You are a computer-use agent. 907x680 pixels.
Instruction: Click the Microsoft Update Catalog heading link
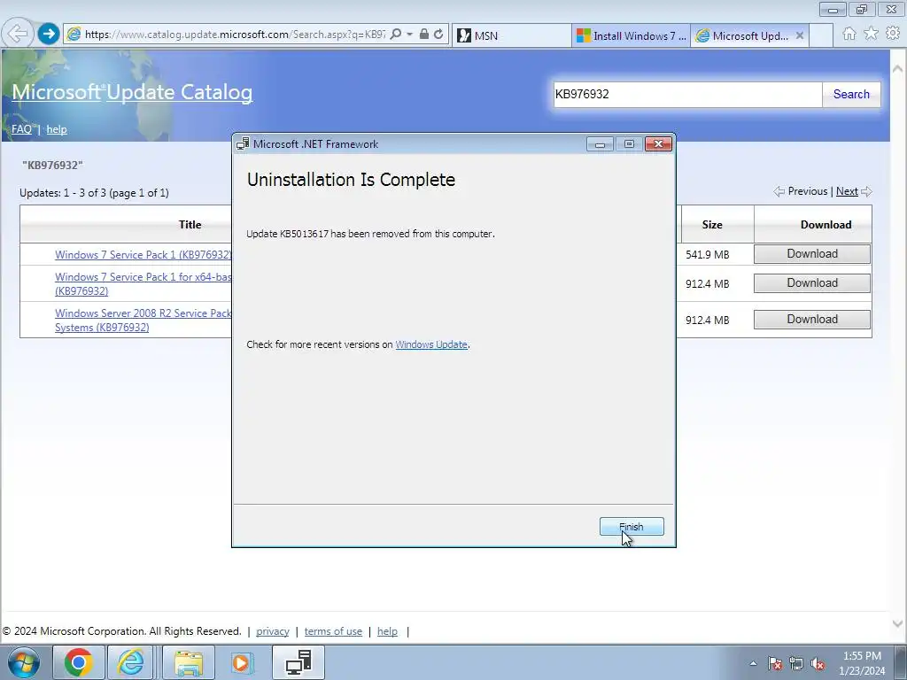pos(132,92)
